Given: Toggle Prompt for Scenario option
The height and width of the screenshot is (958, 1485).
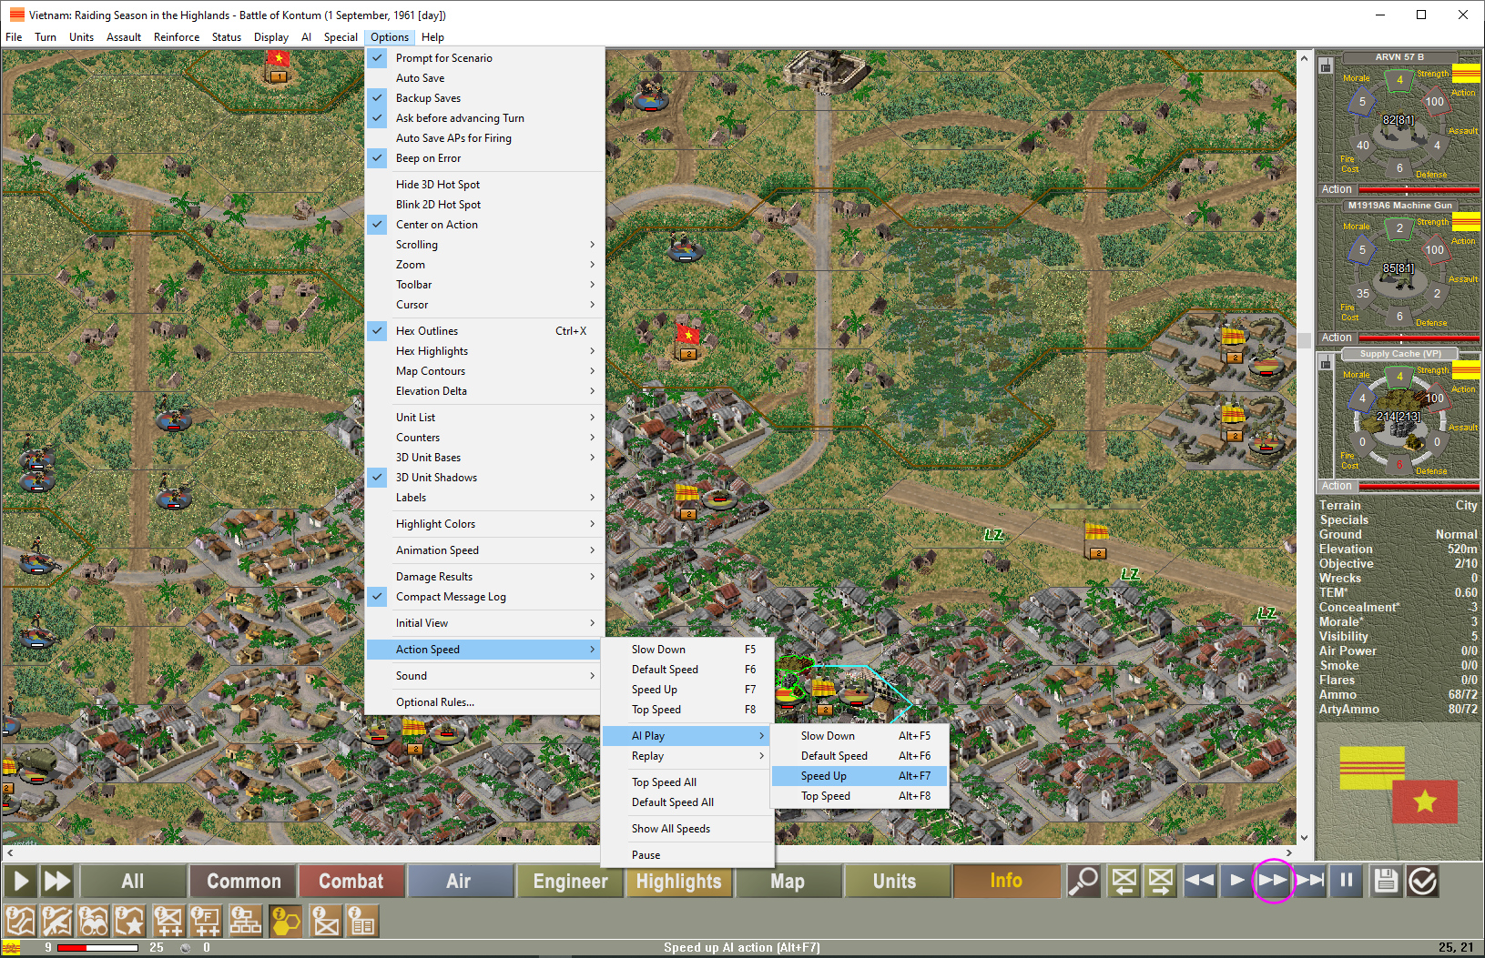Looking at the screenshot, I should tap(484, 57).
